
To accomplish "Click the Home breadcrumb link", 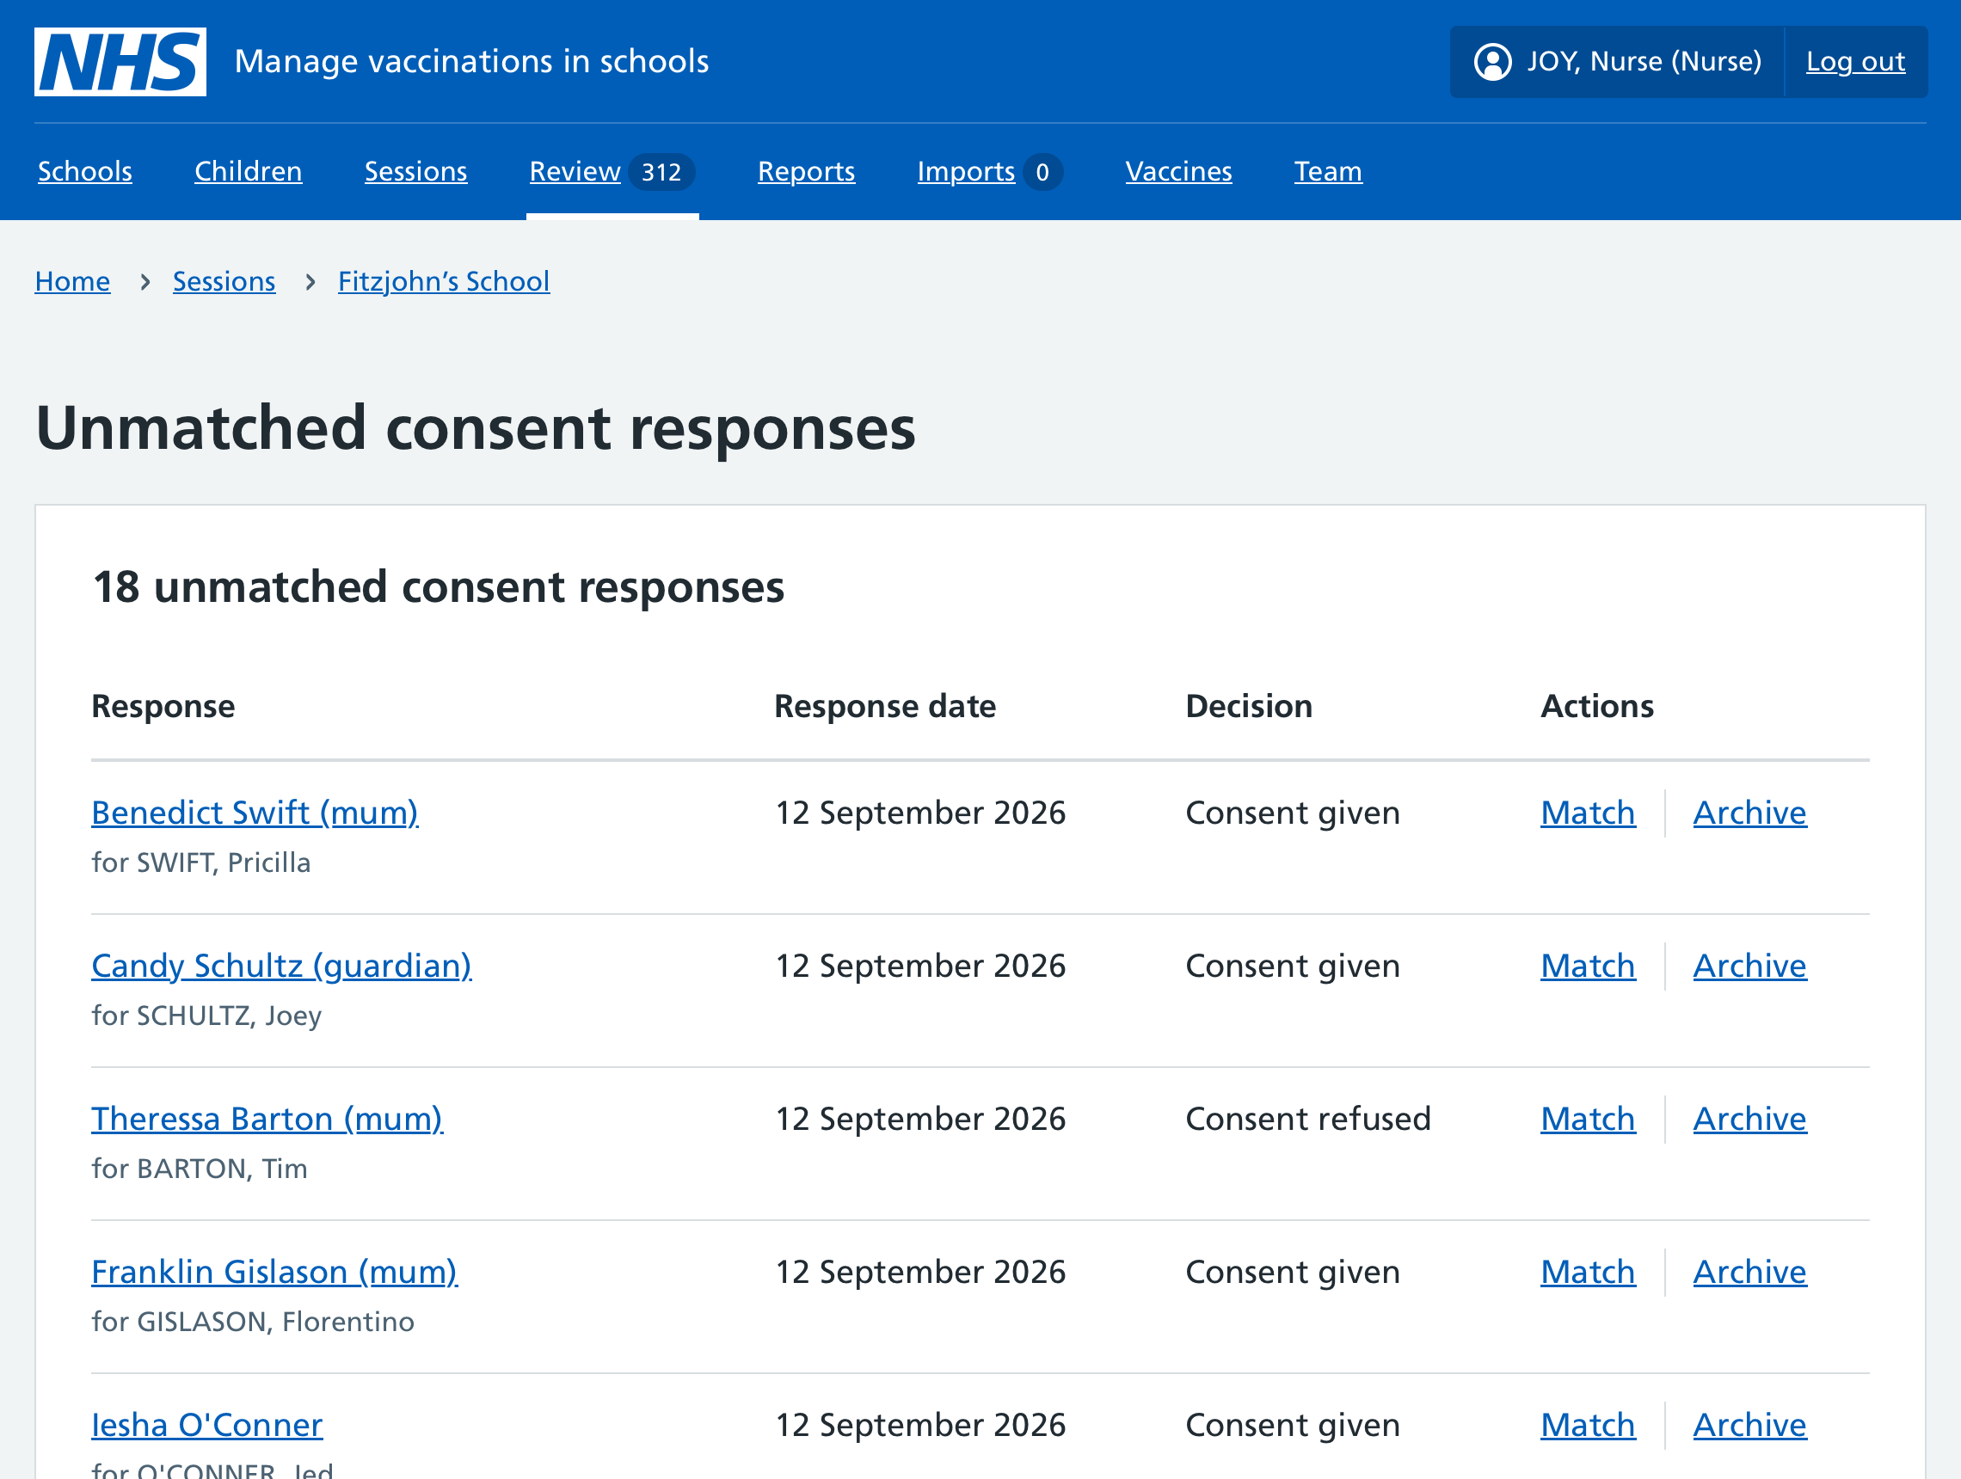I will [x=73, y=281].
